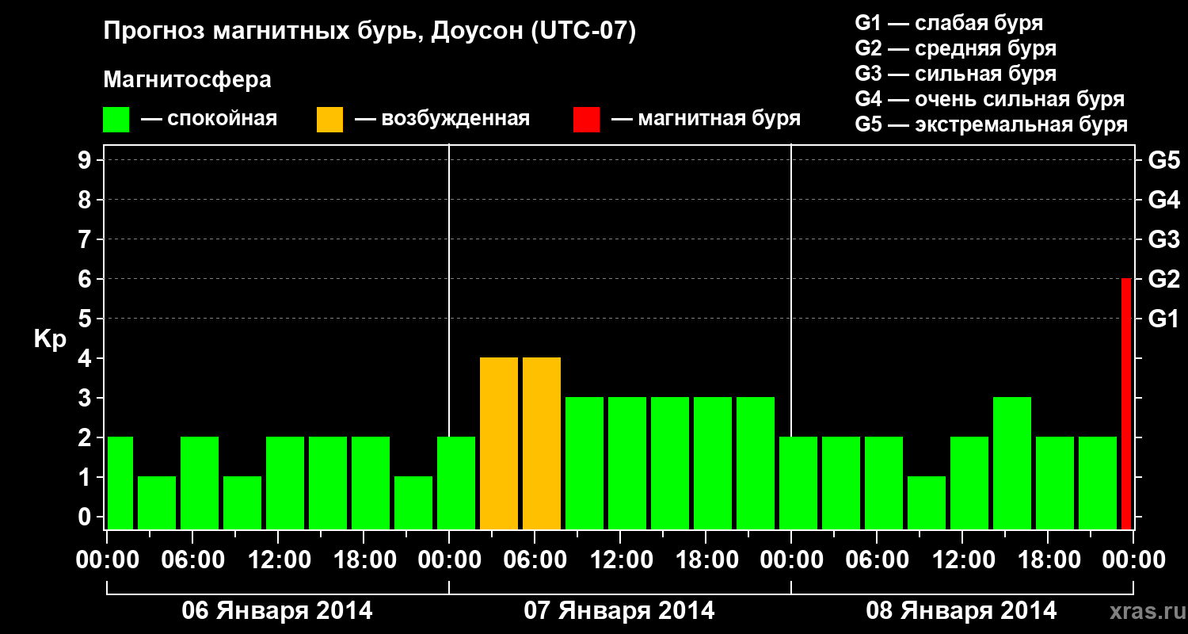Click the right-axis 'G1' label
Screen dimensions: 1188x634
(x=1163, y=319)
